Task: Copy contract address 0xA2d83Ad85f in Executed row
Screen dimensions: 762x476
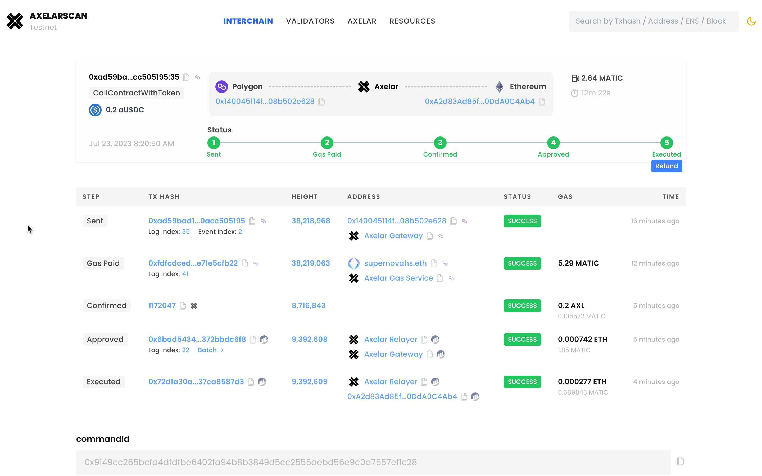Action: tap(464, 396)
